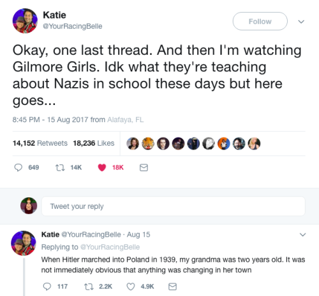Open the 14,152 Retweets list
Screen dimensions: 319x296
coord(40,143)
